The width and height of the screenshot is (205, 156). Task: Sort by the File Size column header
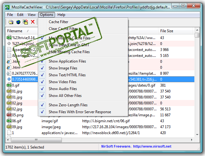coord(176,31)
